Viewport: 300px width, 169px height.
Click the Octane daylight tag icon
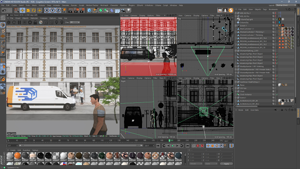tap(280, 19)
